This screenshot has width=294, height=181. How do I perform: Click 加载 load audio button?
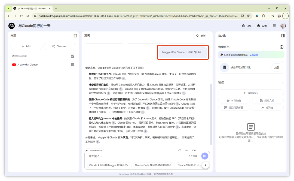pyautogui.click(x=277, y=67)
